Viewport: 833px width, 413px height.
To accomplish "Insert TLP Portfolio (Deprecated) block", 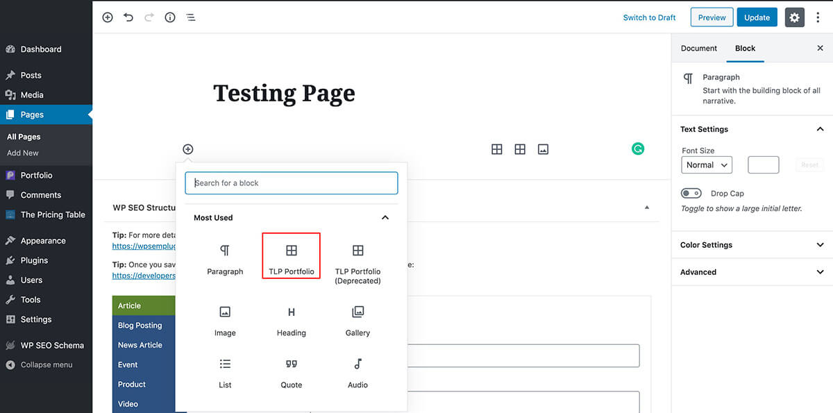I will click(x=358, y=264).
